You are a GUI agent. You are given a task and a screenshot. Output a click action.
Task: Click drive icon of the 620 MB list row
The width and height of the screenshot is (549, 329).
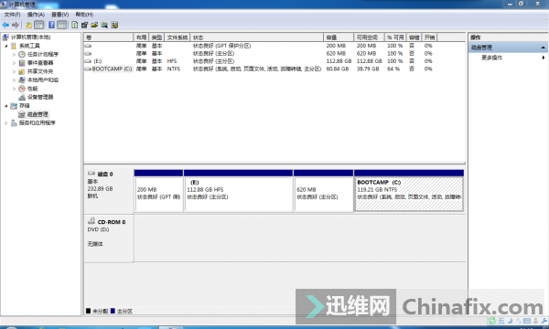click(x=88, y=54)
